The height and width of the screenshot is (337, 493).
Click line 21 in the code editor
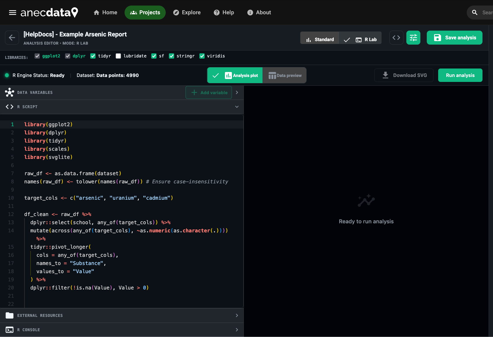[x=117, y=296]
